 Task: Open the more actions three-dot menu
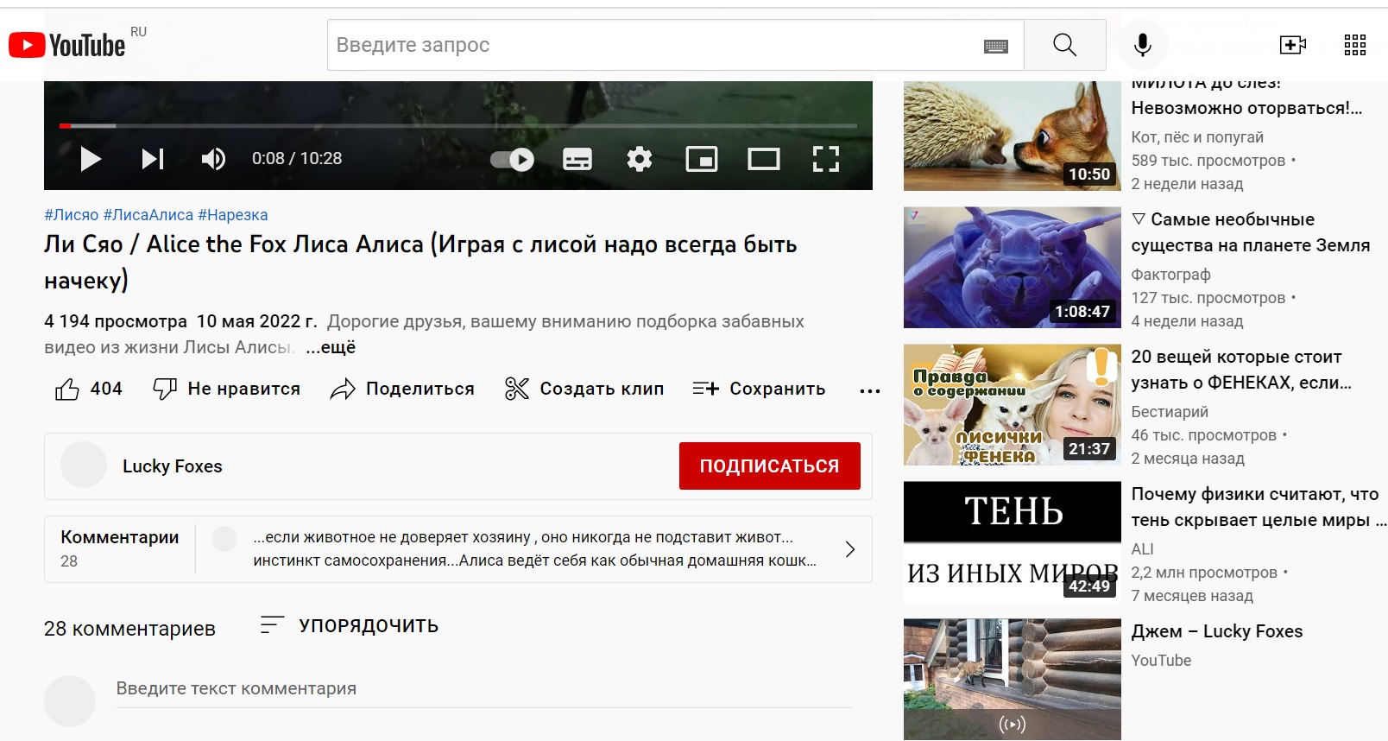pos(870,390)
